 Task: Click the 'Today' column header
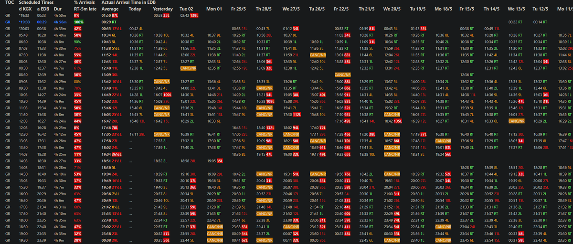135,9
